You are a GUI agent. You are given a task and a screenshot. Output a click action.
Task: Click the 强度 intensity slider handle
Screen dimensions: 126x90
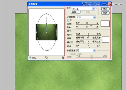point(91,25)
